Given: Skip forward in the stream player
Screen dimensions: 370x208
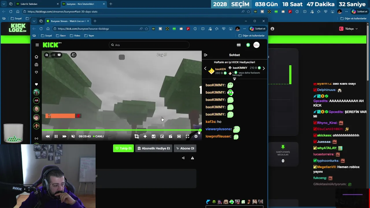Looking at the screenshot, I should point(64,136).
